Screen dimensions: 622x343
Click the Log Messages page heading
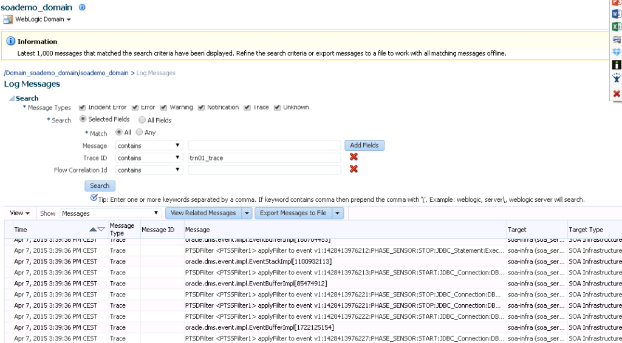click(32, 84)
